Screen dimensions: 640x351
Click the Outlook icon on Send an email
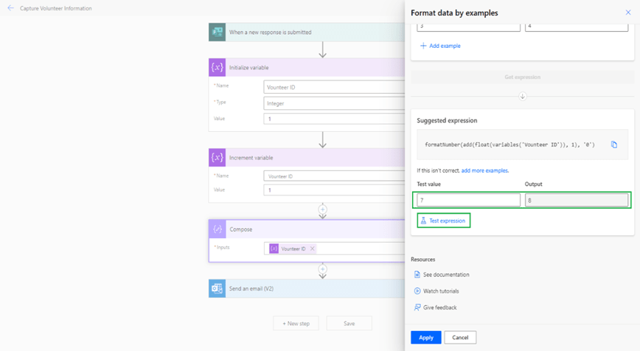[x=217, y=288]
